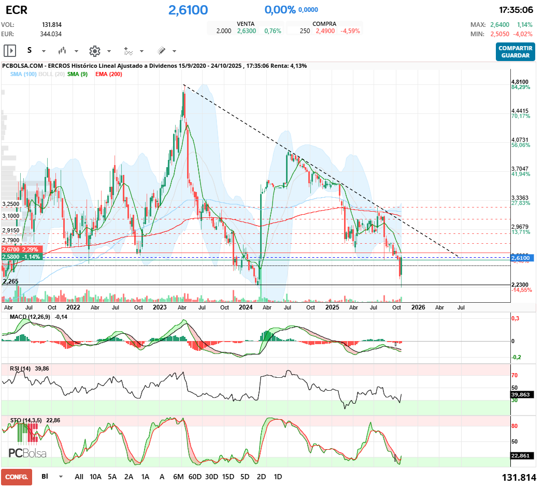Toggle the green SMA (9) indicator label
Viewport: 543px width, 488px height.
78,75
